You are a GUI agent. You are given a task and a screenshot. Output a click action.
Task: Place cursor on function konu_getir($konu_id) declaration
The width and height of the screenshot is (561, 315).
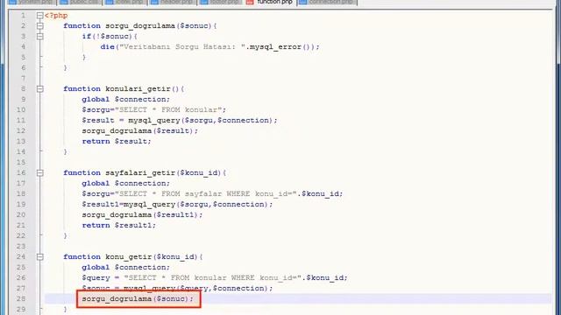pos(132,256)
